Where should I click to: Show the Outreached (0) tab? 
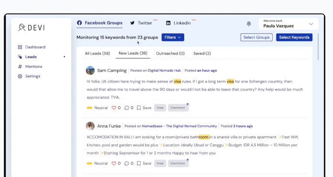(x=170, y=54)
